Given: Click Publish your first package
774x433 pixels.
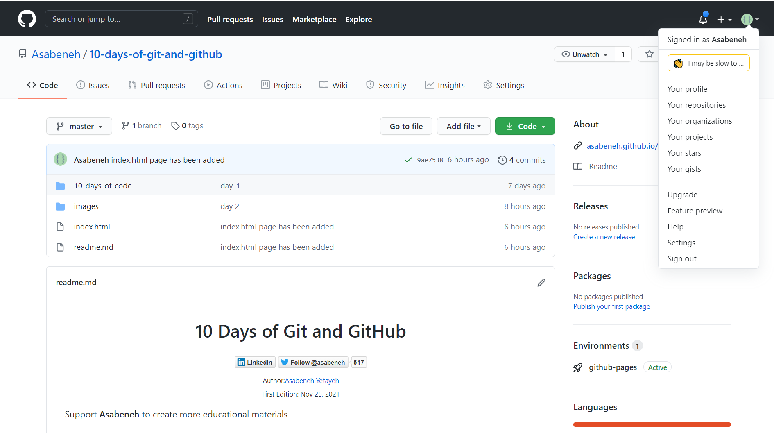Looking at the screenshot, I should pos(611,306).
